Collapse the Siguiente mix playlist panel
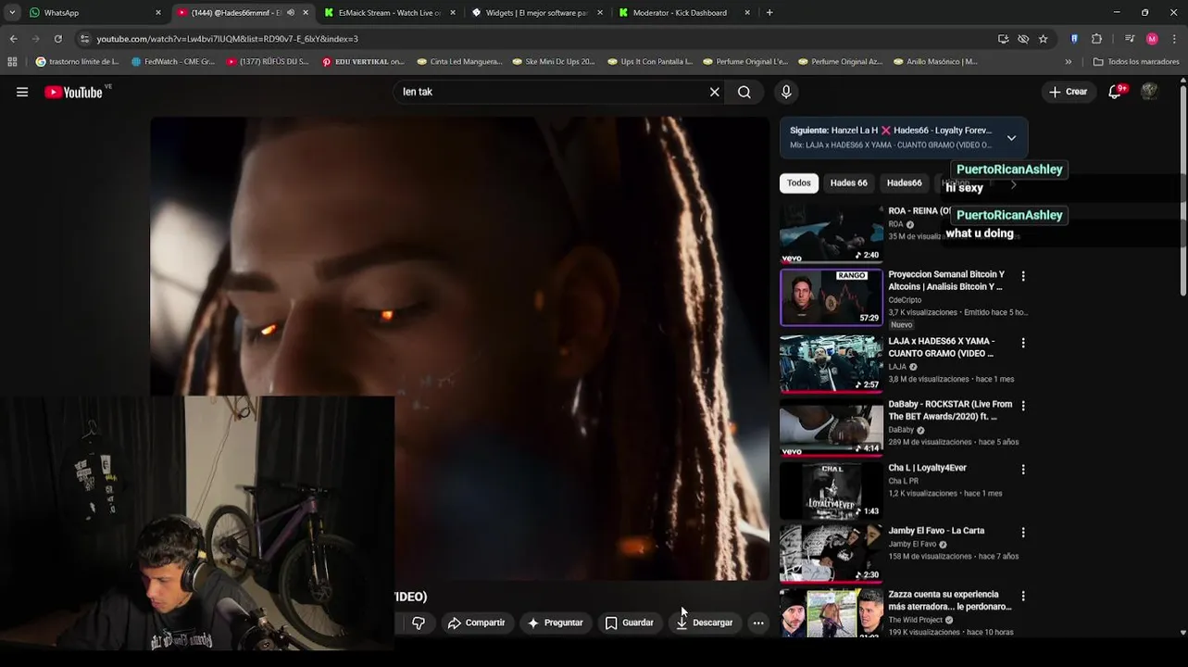The width and height of the screenshot is (1188, 667). [x=1011, y=138]
